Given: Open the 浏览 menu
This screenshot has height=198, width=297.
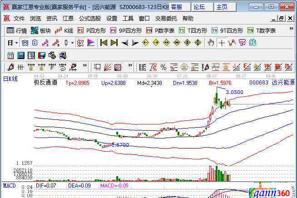Looking at the screenshot, I should (x=35, y=19).
